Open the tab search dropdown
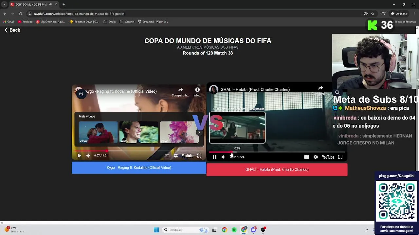419x235 pixels. tap(4, 5)
